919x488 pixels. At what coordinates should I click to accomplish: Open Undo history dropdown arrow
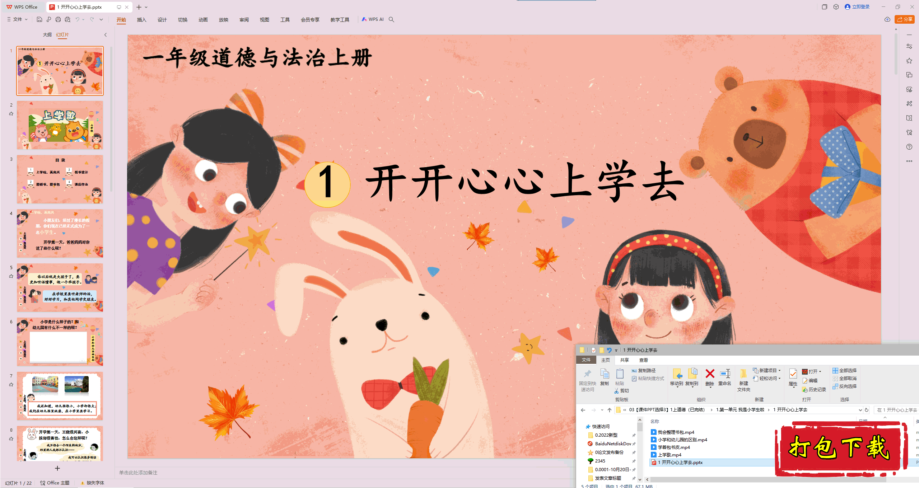(x=83, y=19)
